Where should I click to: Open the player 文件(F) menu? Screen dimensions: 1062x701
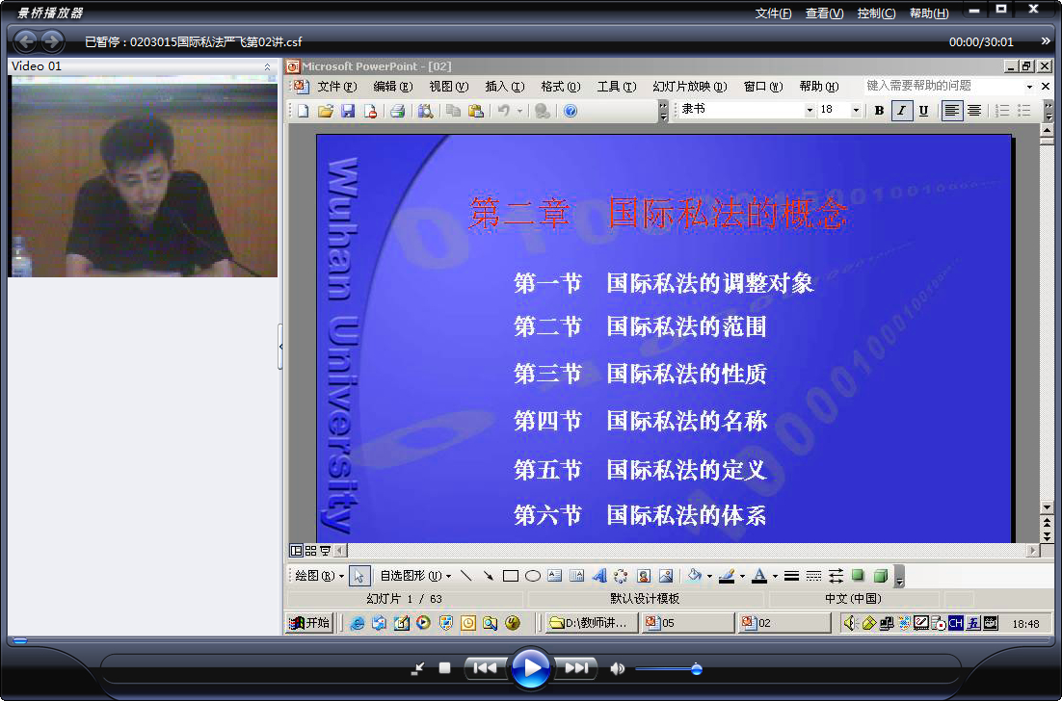coord(774,13)
